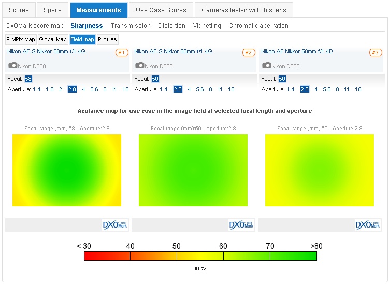The width and height of the screenshot is (389, 284).
Task: Click the DxOMark score map link
Action: point(35,26)
